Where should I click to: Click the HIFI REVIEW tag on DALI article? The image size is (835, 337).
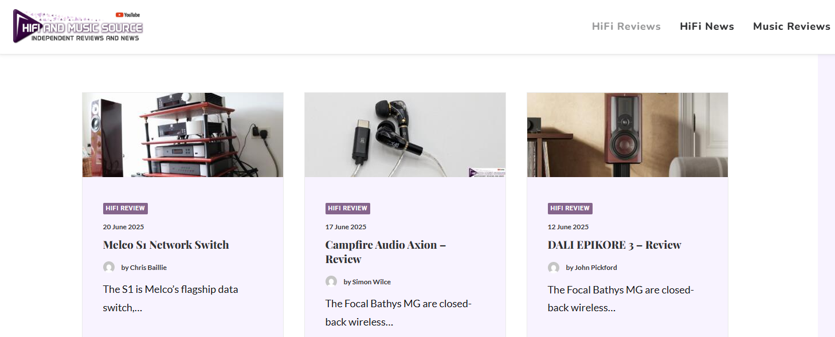570,208
